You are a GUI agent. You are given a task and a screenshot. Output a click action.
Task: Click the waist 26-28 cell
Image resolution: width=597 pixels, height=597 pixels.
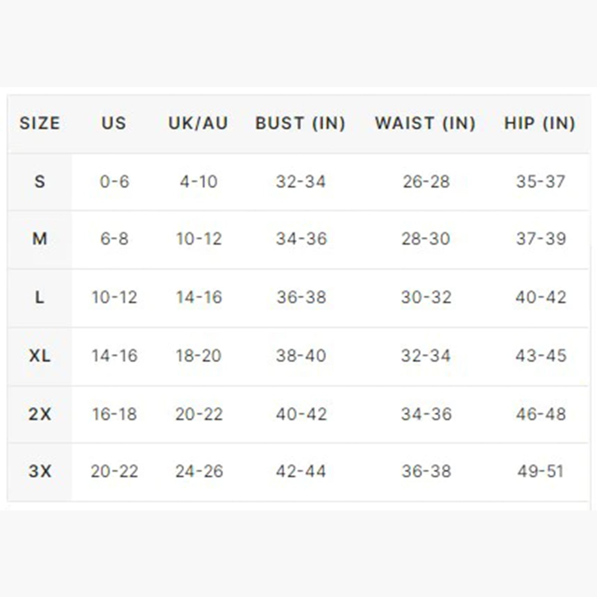pos(426,182)
